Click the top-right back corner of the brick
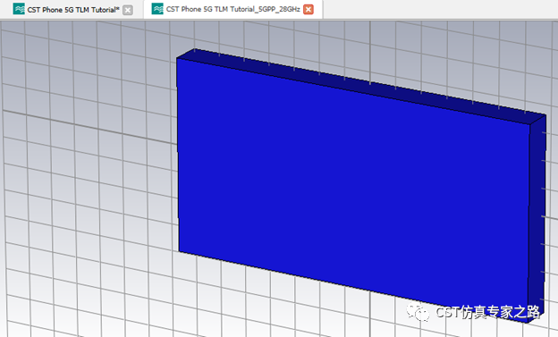Viewport: 558px width, 337px height. coord(545,114)
